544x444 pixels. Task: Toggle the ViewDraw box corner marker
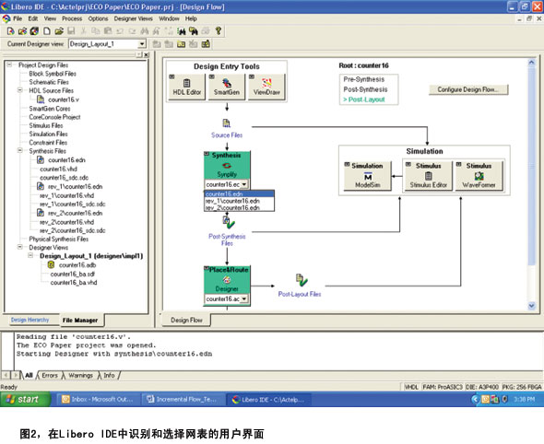[x=252, y=76]
